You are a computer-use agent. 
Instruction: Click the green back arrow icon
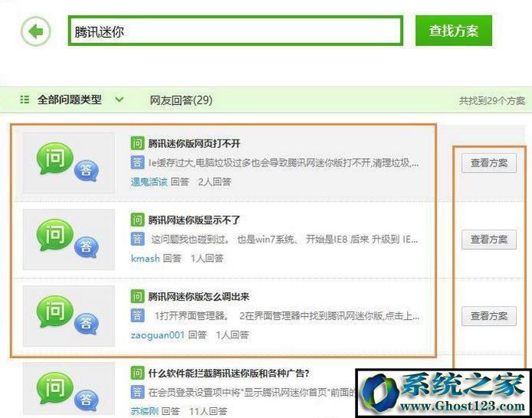tap(35, 31)
